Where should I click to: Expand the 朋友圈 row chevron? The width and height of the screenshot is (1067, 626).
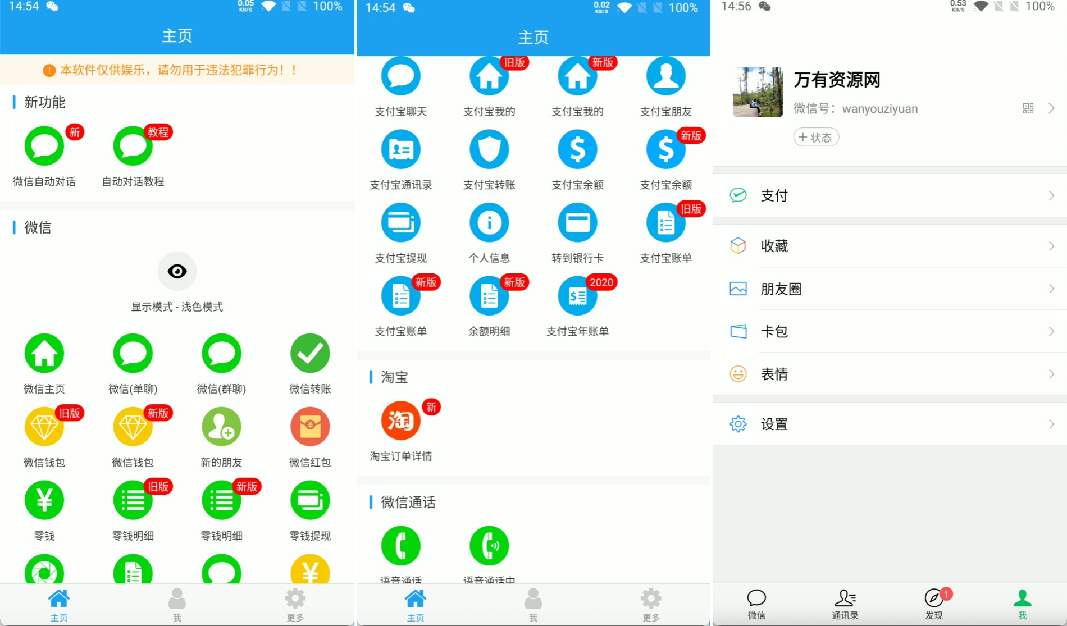(1051, 288)
